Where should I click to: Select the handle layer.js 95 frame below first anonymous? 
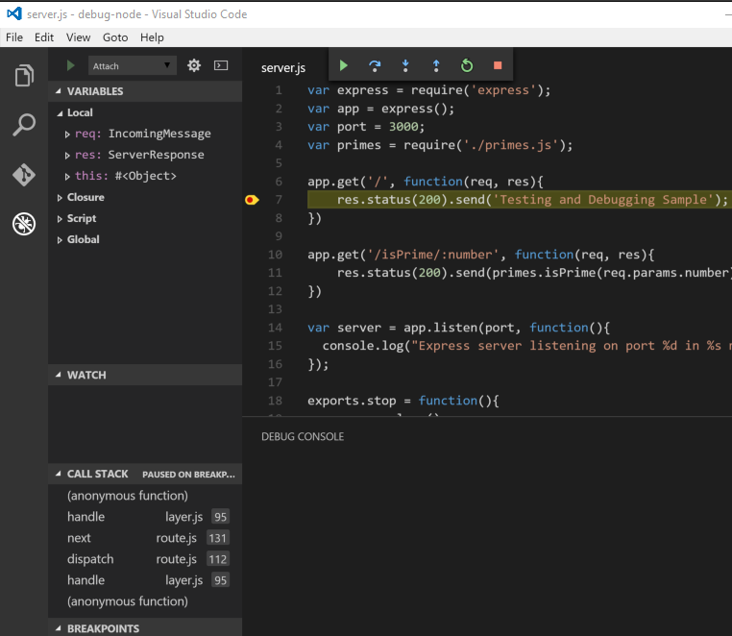pos(145,517)
